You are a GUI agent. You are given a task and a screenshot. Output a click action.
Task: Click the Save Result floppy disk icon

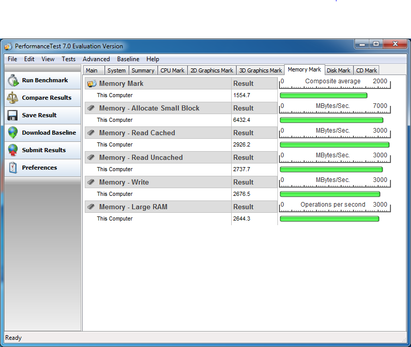(x=13, y=115)
